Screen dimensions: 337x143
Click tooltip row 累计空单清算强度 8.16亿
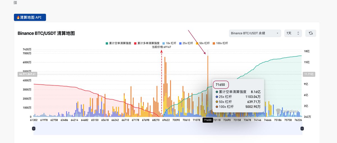238,92
